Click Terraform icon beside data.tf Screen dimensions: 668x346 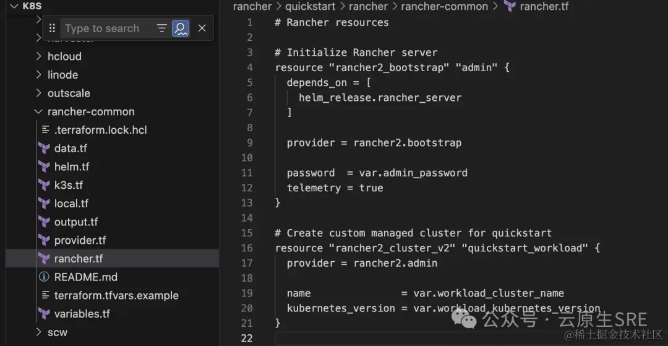[44, 149]
